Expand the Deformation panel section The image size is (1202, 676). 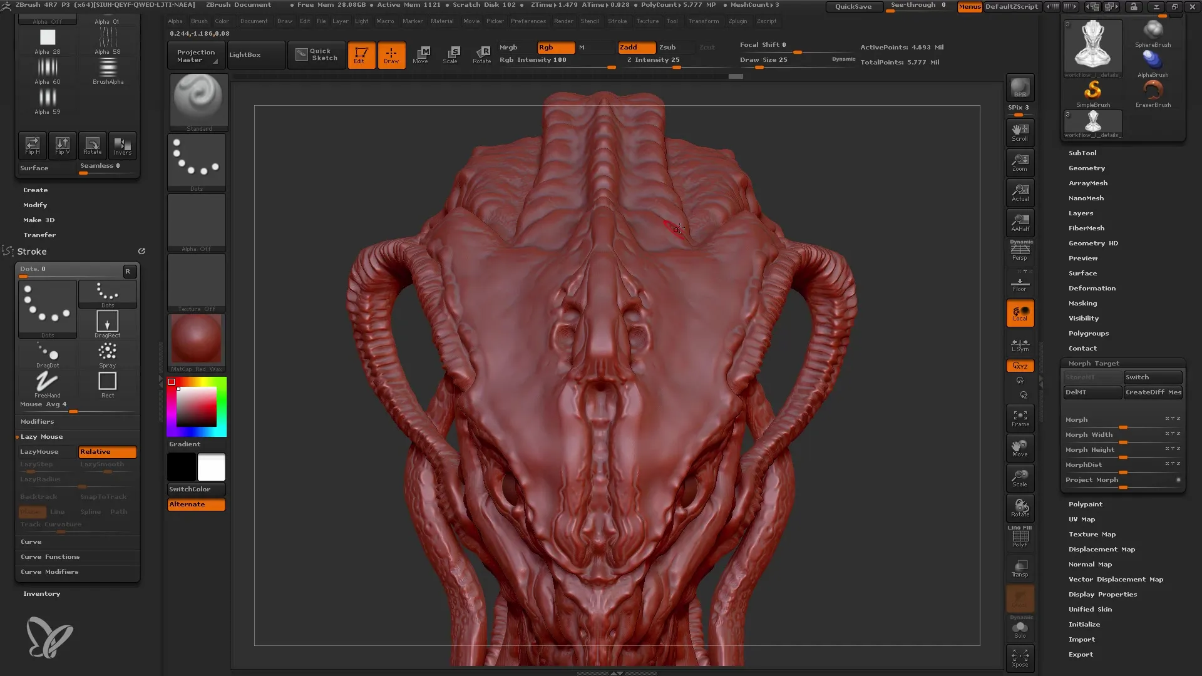pos(1091,288)
